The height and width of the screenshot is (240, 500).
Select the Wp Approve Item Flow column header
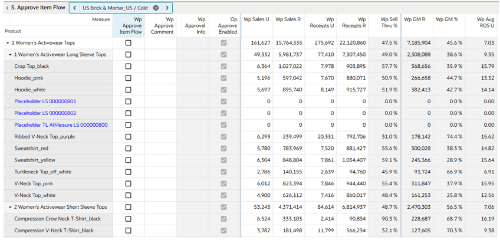129,25
